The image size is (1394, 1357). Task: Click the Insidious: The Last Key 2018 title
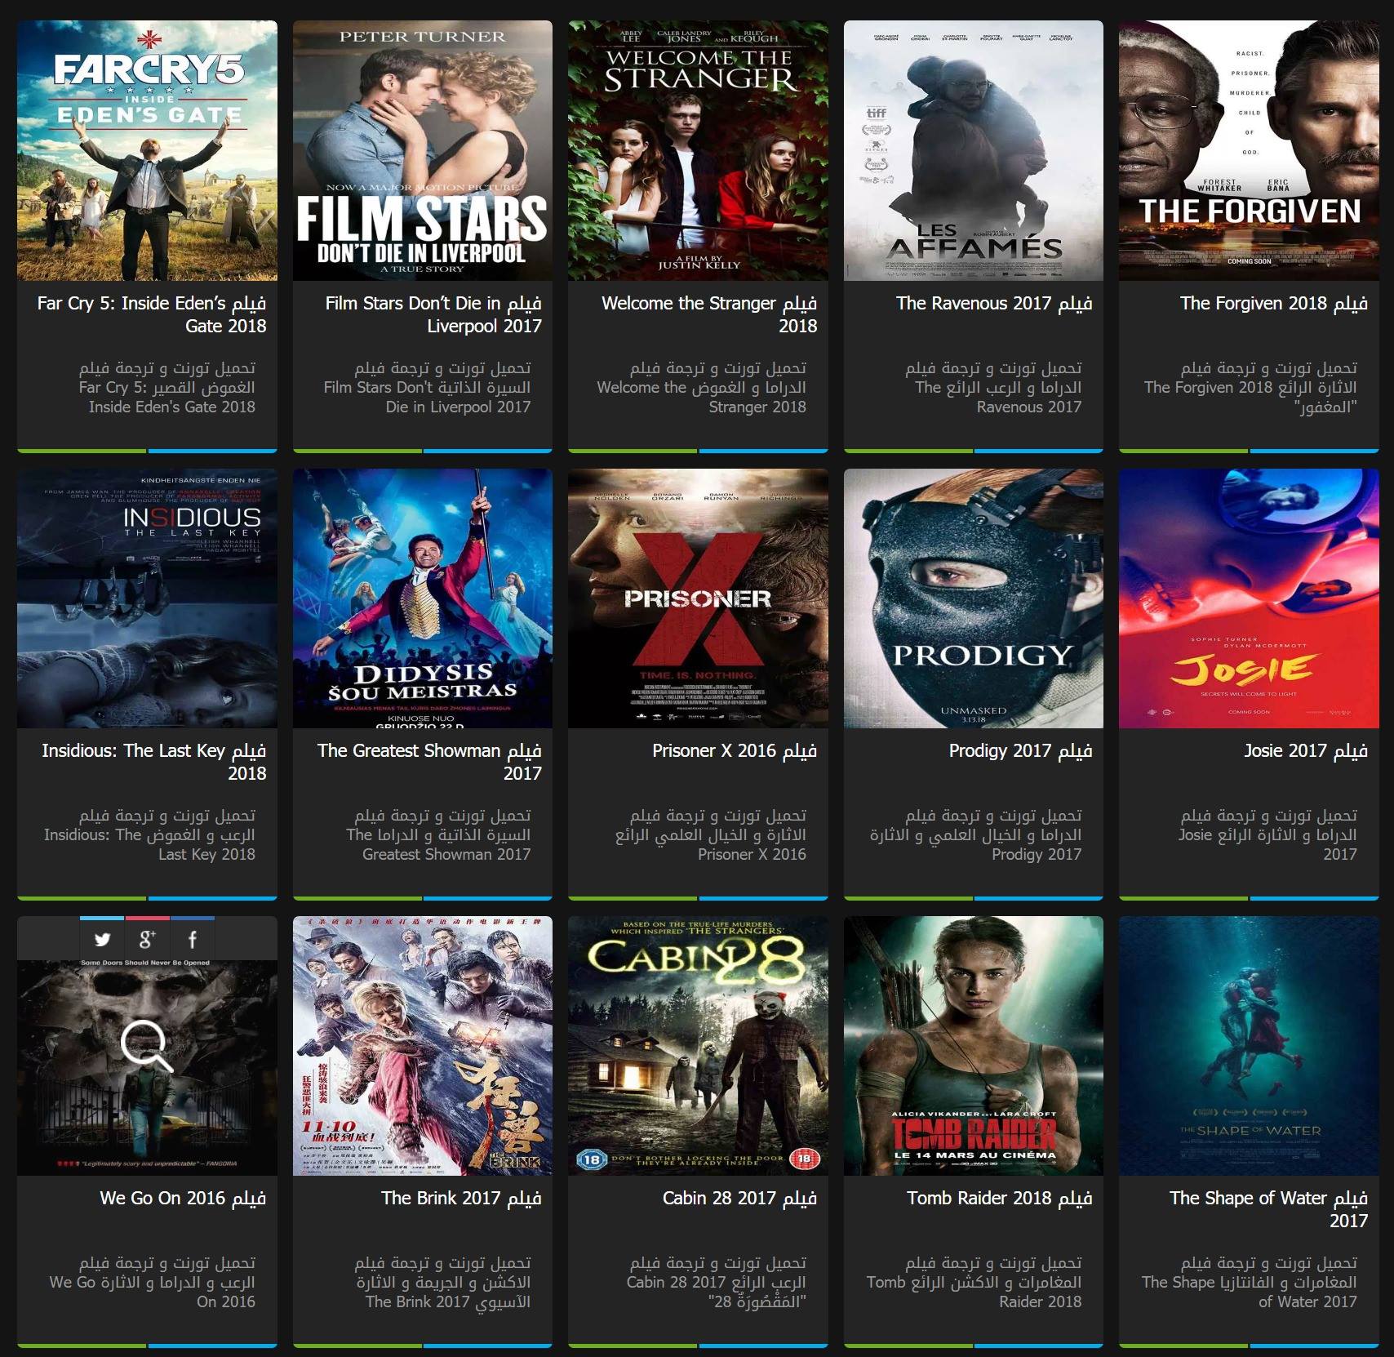tap(154, 762)
